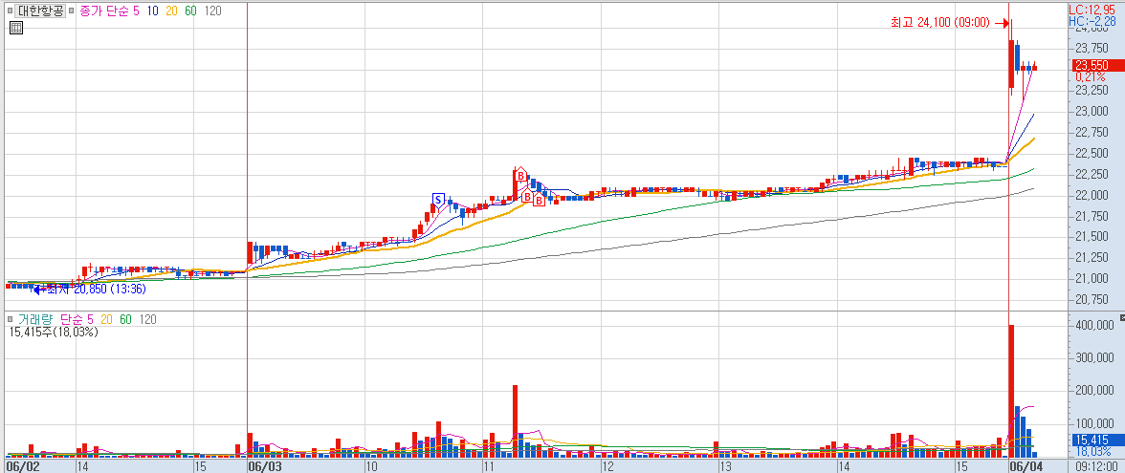This screenshot has width=1125, height=473.
Task: Select the green 60 price moving average label
Action: point(191,11)
